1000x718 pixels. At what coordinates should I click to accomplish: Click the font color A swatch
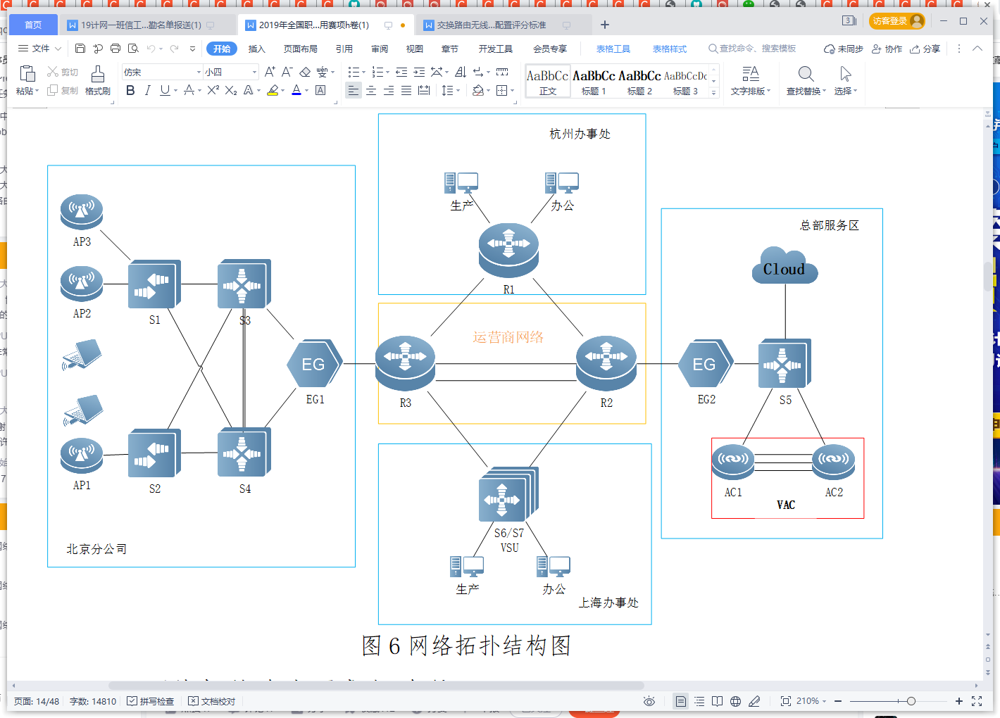pyautogui.click(x=296, y=90)
